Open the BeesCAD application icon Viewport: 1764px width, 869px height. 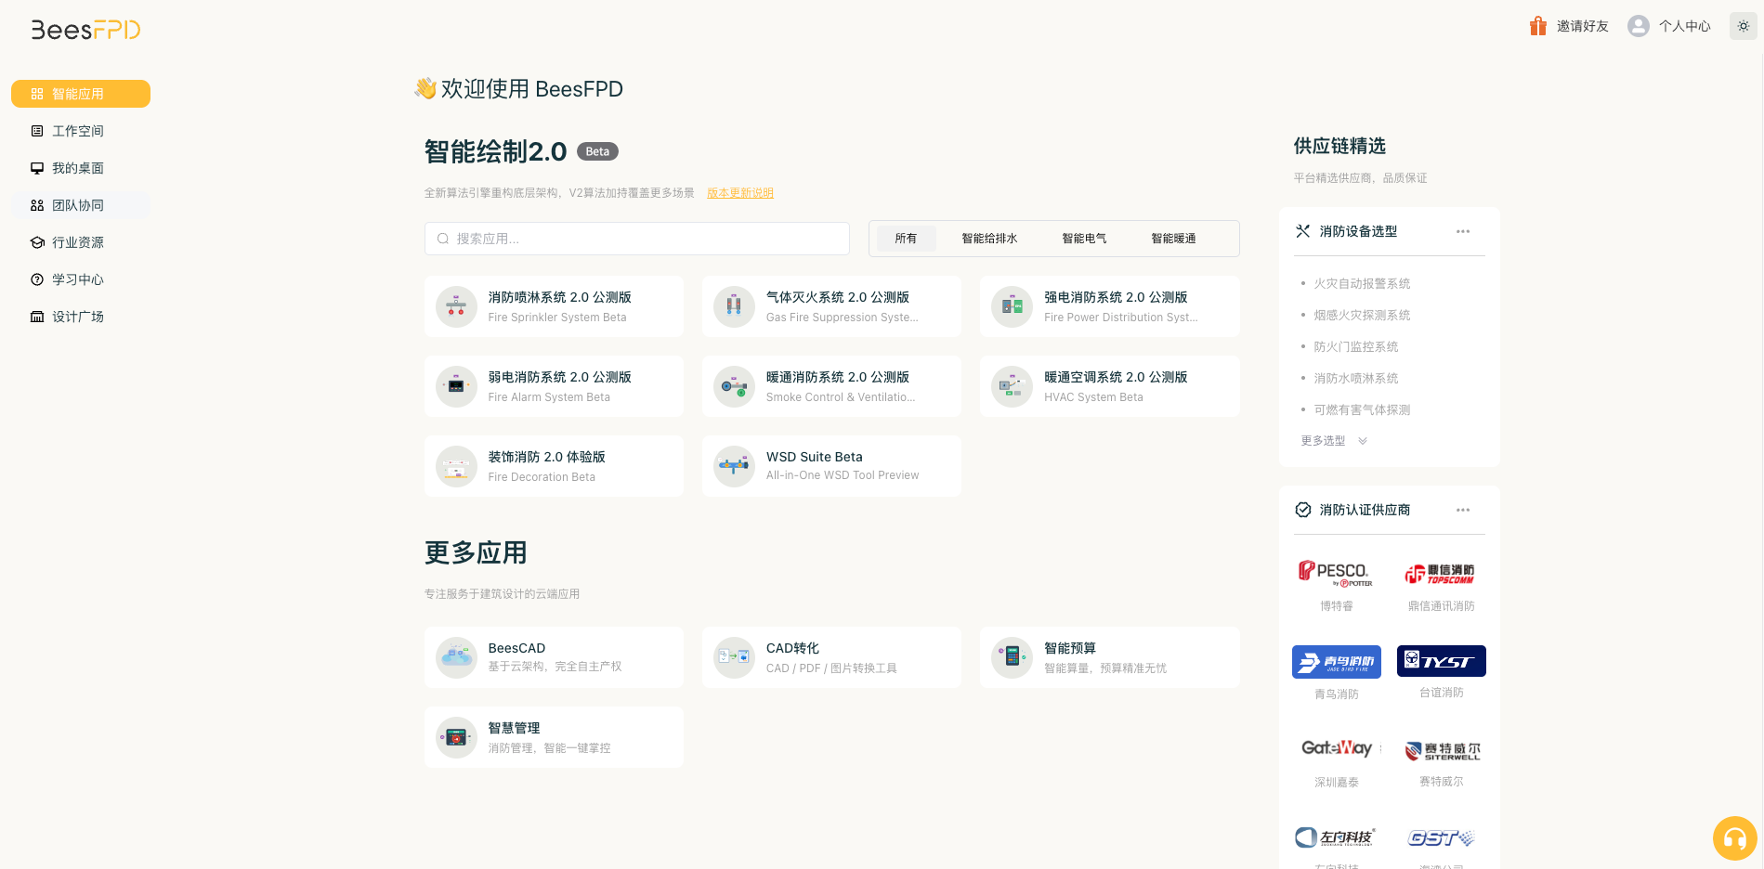(456, 656)
